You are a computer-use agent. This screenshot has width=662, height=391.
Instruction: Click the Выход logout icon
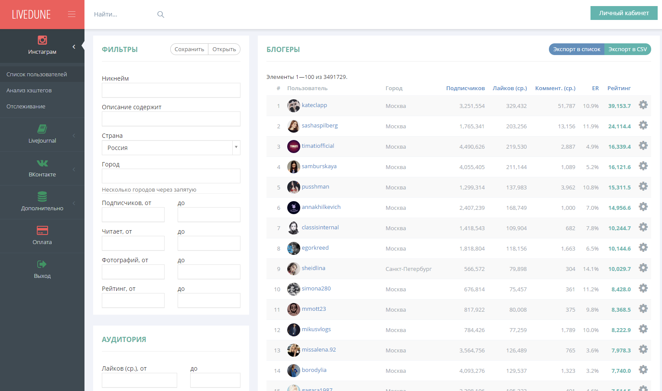[x=42, y=264]
